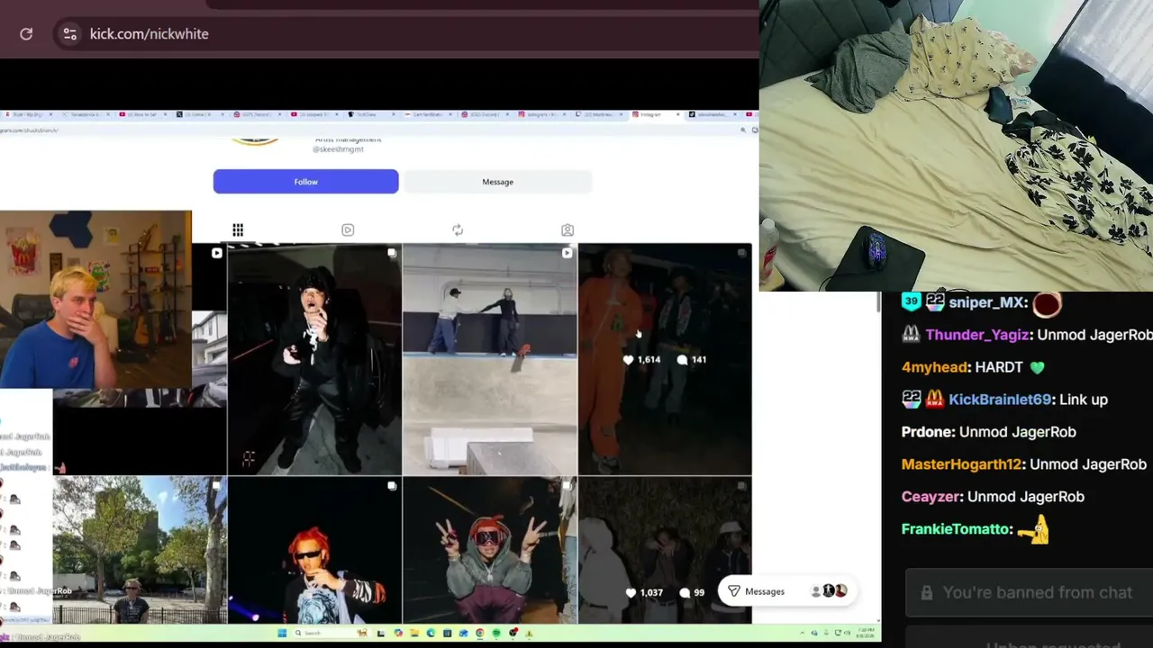Click the magnifier icon in the Instagram address bar
The width and height of the screenshot is (1153, 648).
tap(743, 130)
